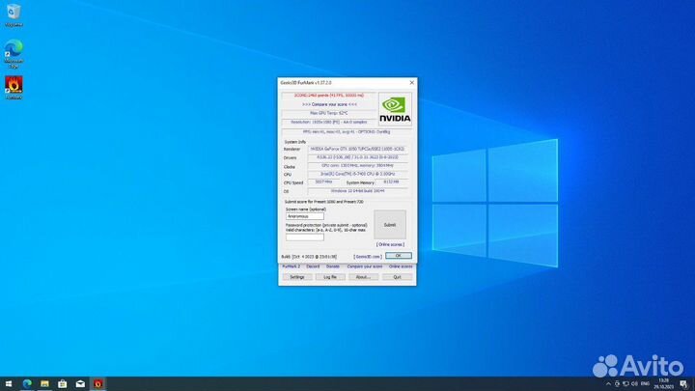
Task: Click the Intel Core i5-7400 CPU value
Action: 357,174
